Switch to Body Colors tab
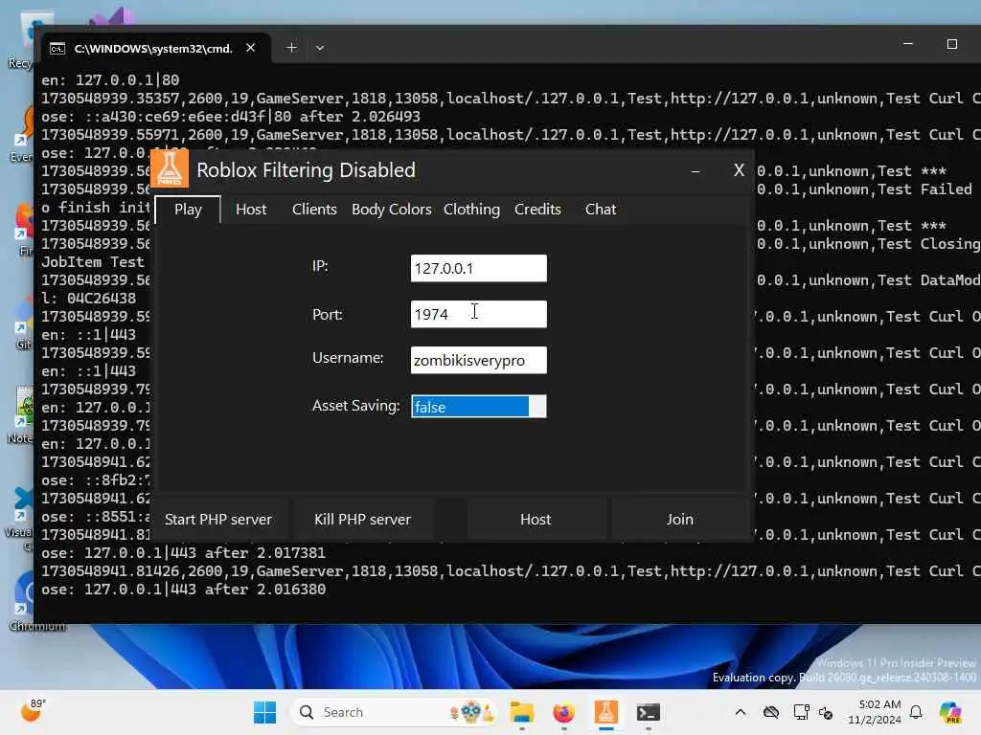Image resolution: width=981 pixels, height=735 pixels. 392,210
